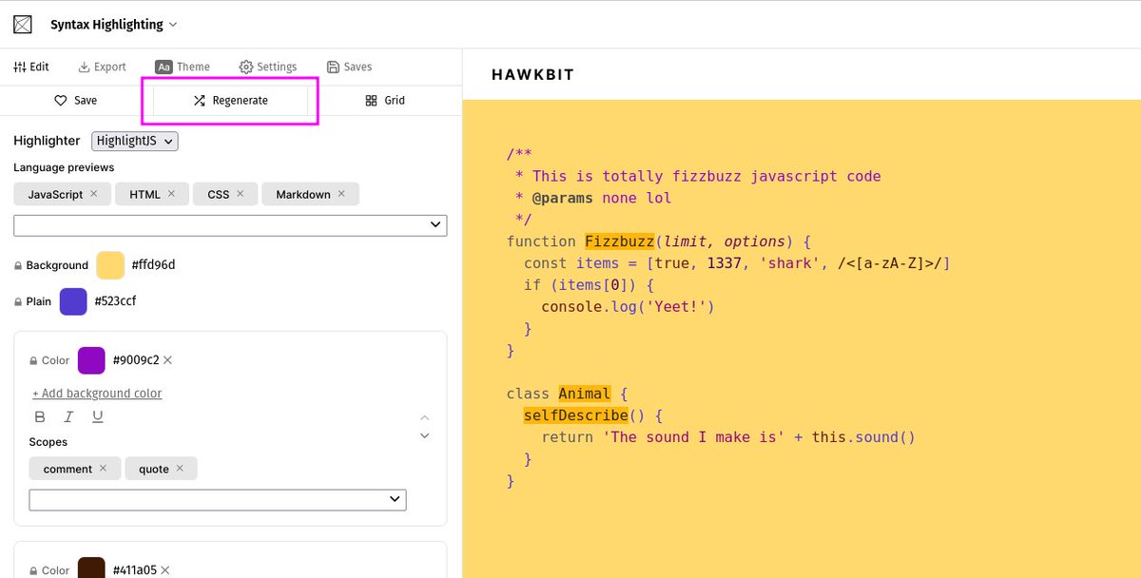Image resolution: width=1141 pixels, height=578 pixels.
Task: Lock the Background color
Action: (20, 265)
